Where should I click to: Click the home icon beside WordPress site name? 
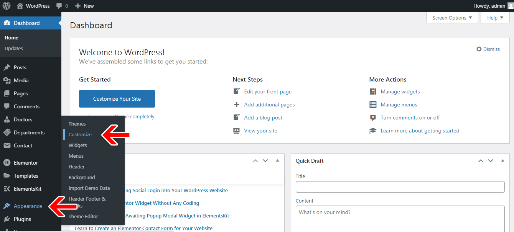(19, 6)
